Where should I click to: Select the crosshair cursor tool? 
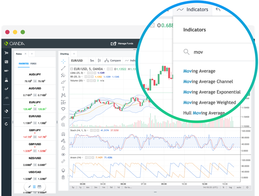[63, 61]
